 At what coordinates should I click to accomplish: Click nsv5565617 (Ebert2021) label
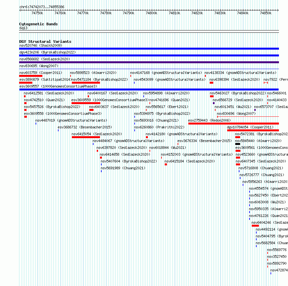coord(167,107)
